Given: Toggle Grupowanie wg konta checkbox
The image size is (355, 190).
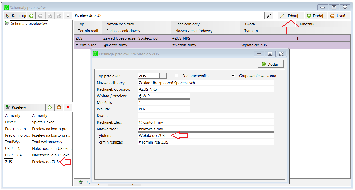Looking at the screenshot, I should 233,76.
